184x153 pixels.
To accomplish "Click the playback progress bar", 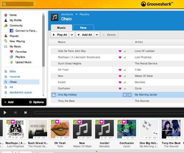I will [109, 113].
